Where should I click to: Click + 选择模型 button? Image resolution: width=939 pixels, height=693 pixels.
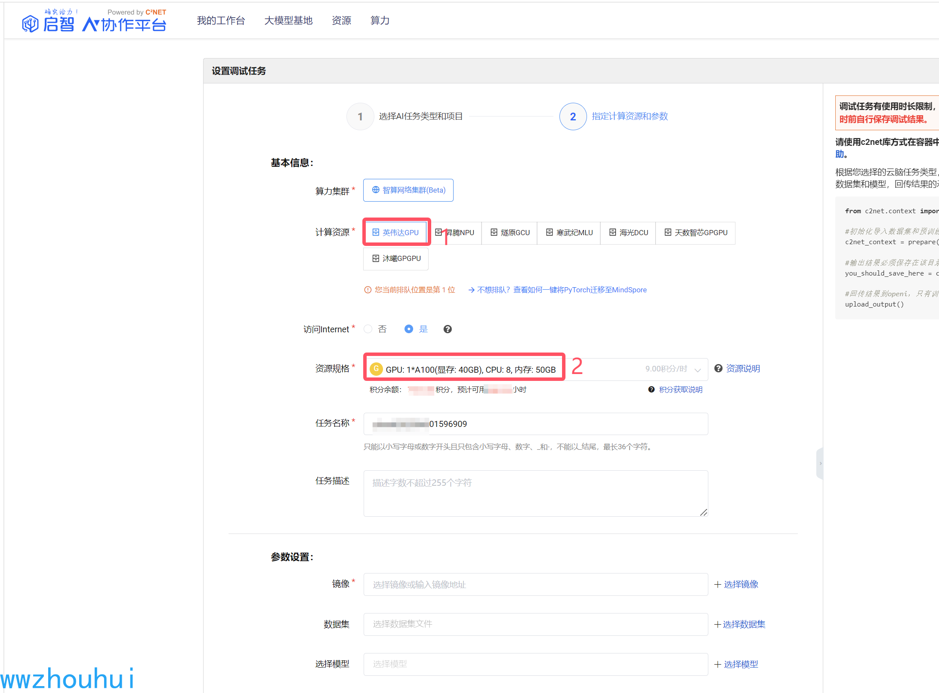736,665
